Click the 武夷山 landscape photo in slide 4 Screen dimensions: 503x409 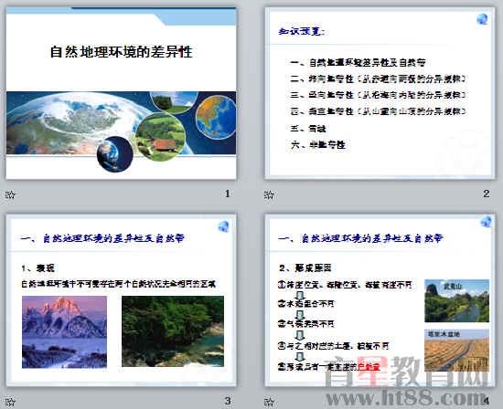pyautogui.click(x=456, y=300)
